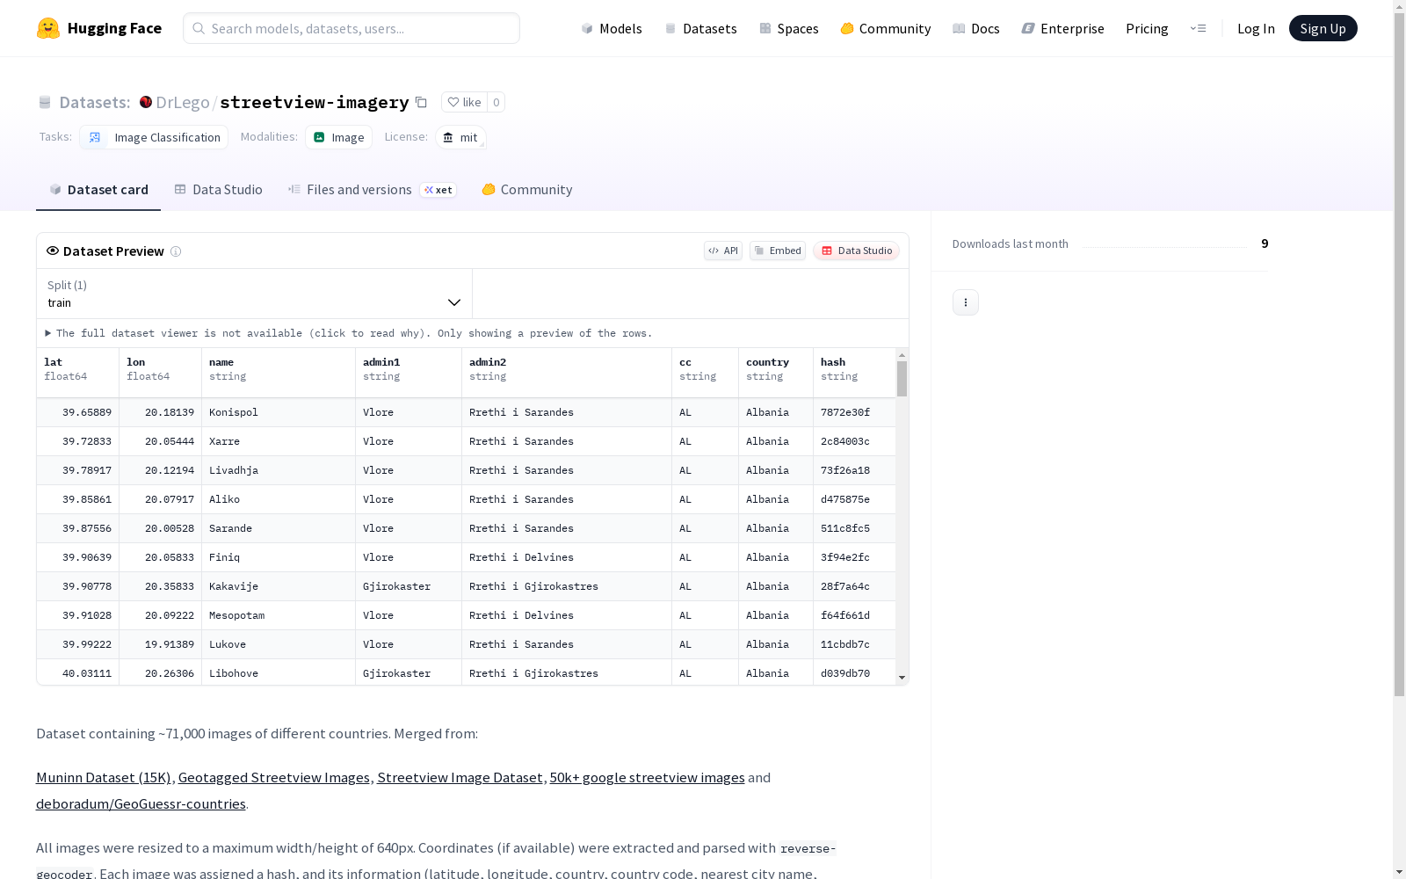Open the Community tab for this dataset
Viewport: 1406px width, 879px height.
(x=527, y=190)
